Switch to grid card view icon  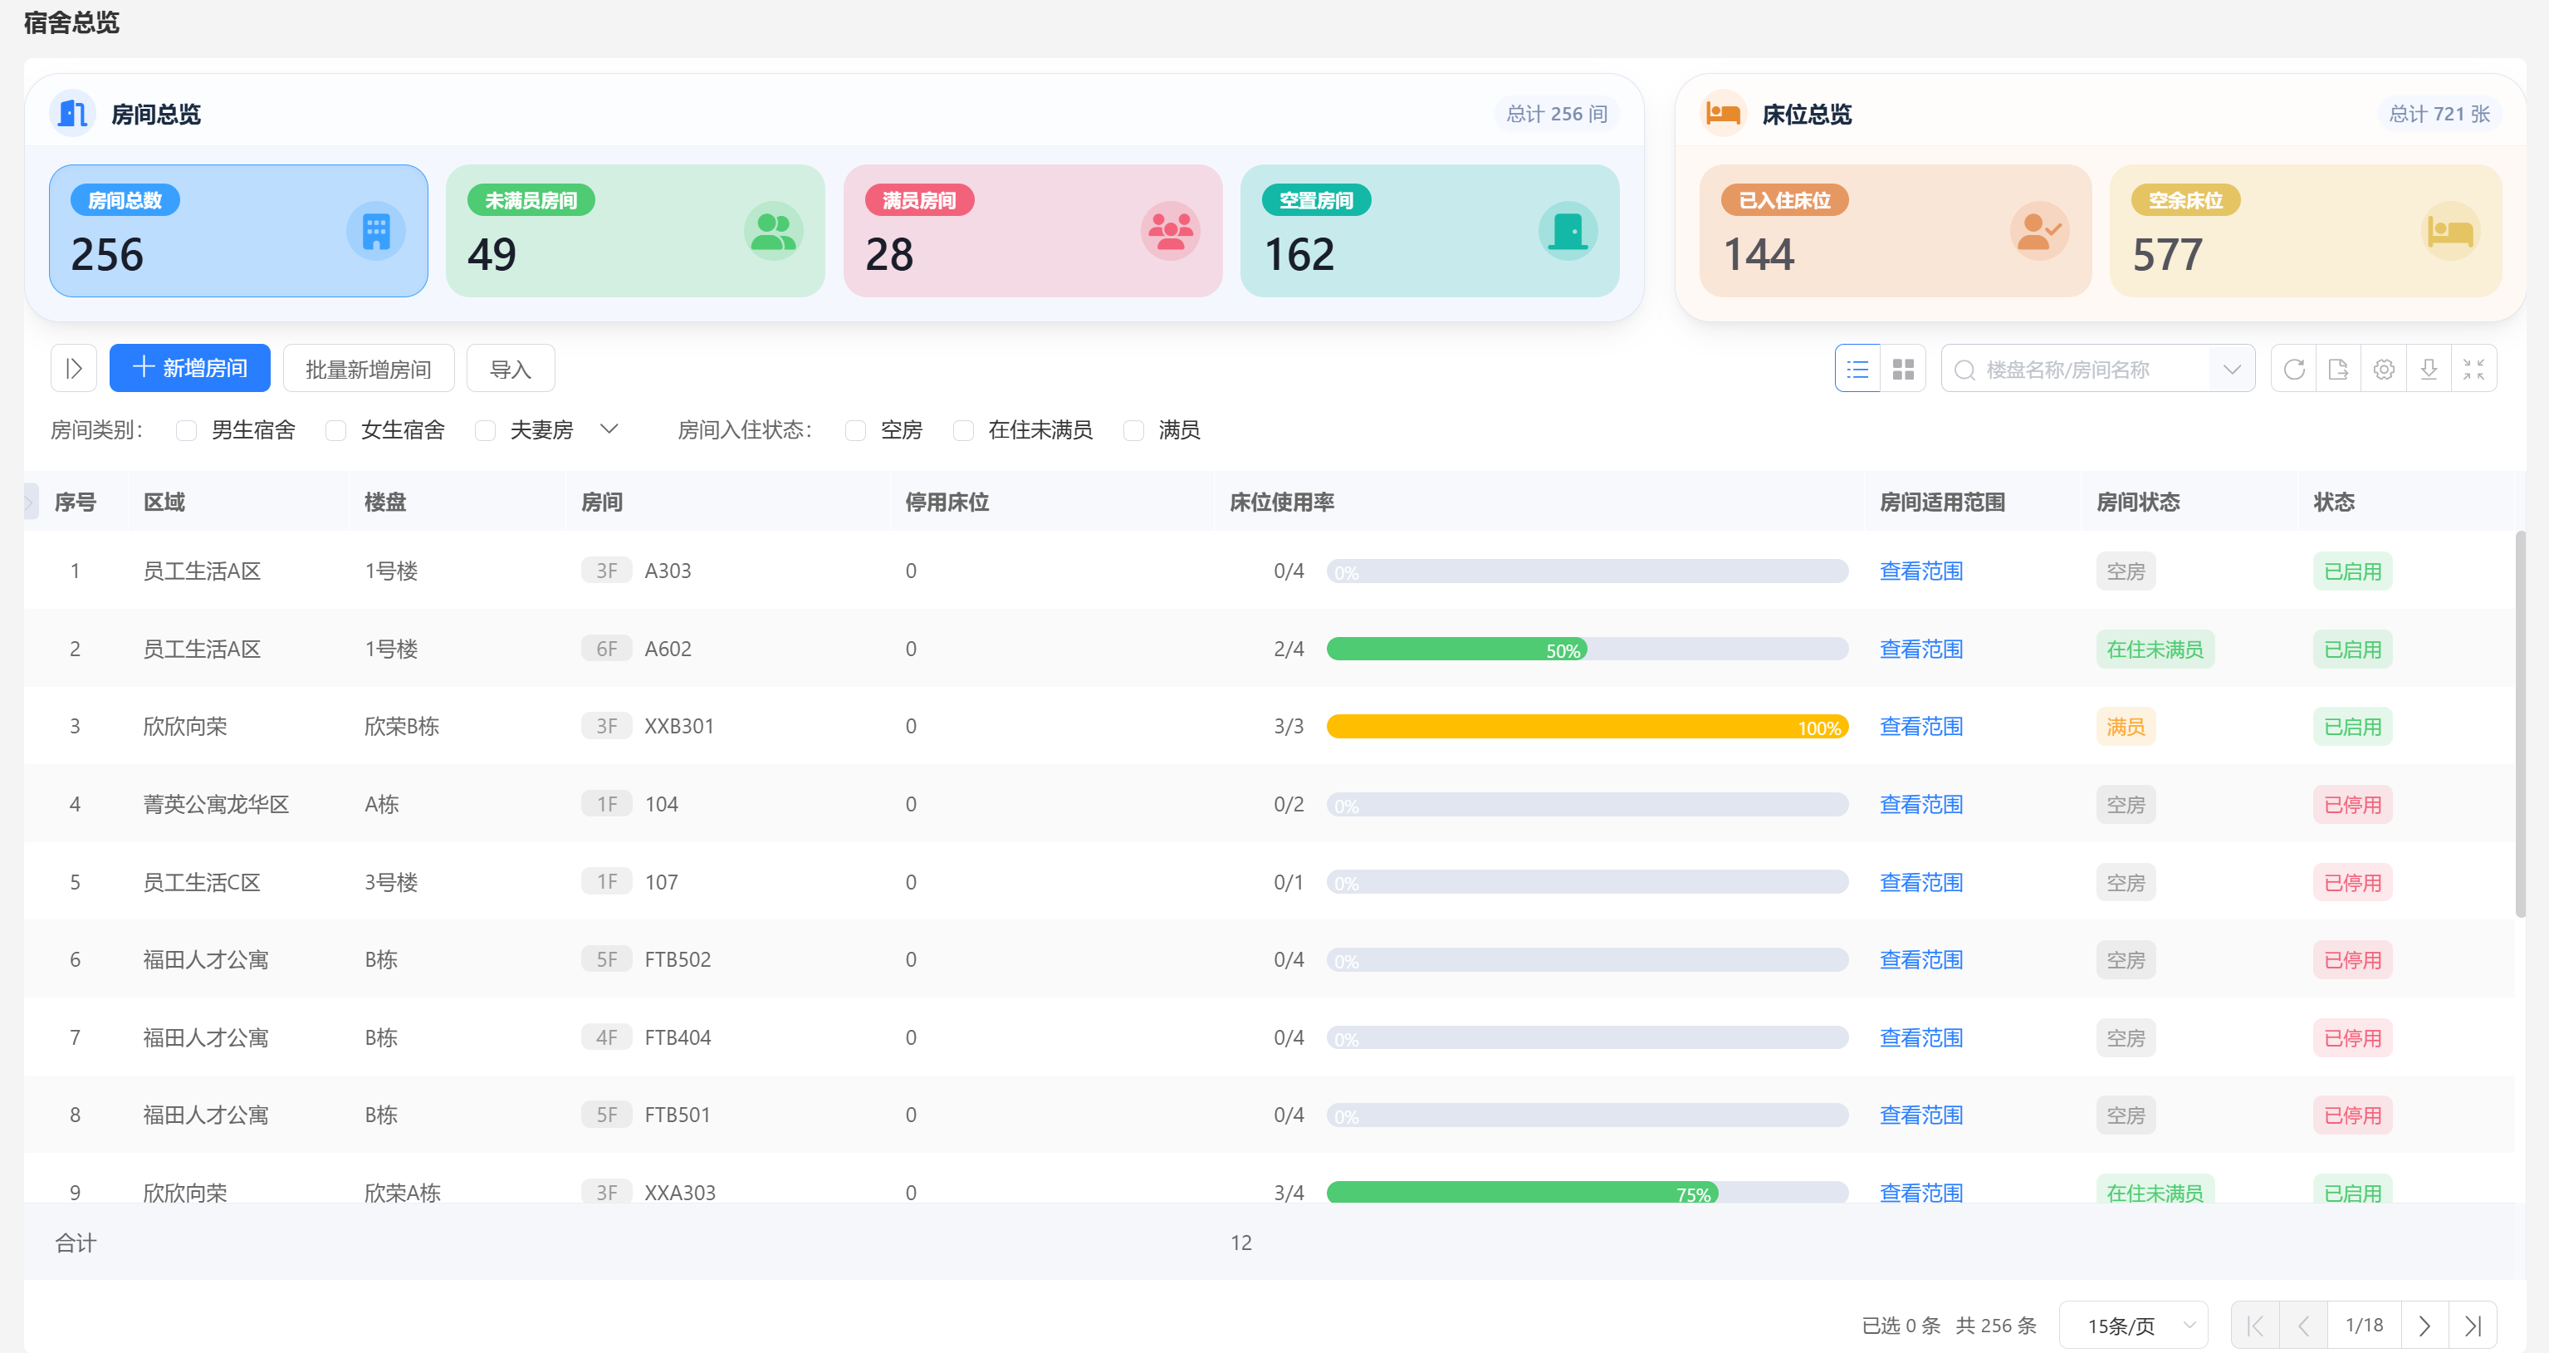tap(1903, 369)
